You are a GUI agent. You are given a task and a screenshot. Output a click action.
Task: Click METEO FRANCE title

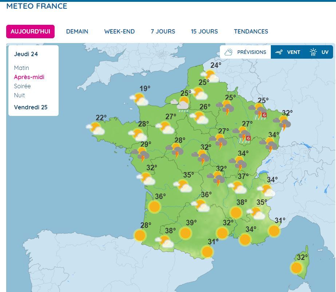tap(37, 6)
